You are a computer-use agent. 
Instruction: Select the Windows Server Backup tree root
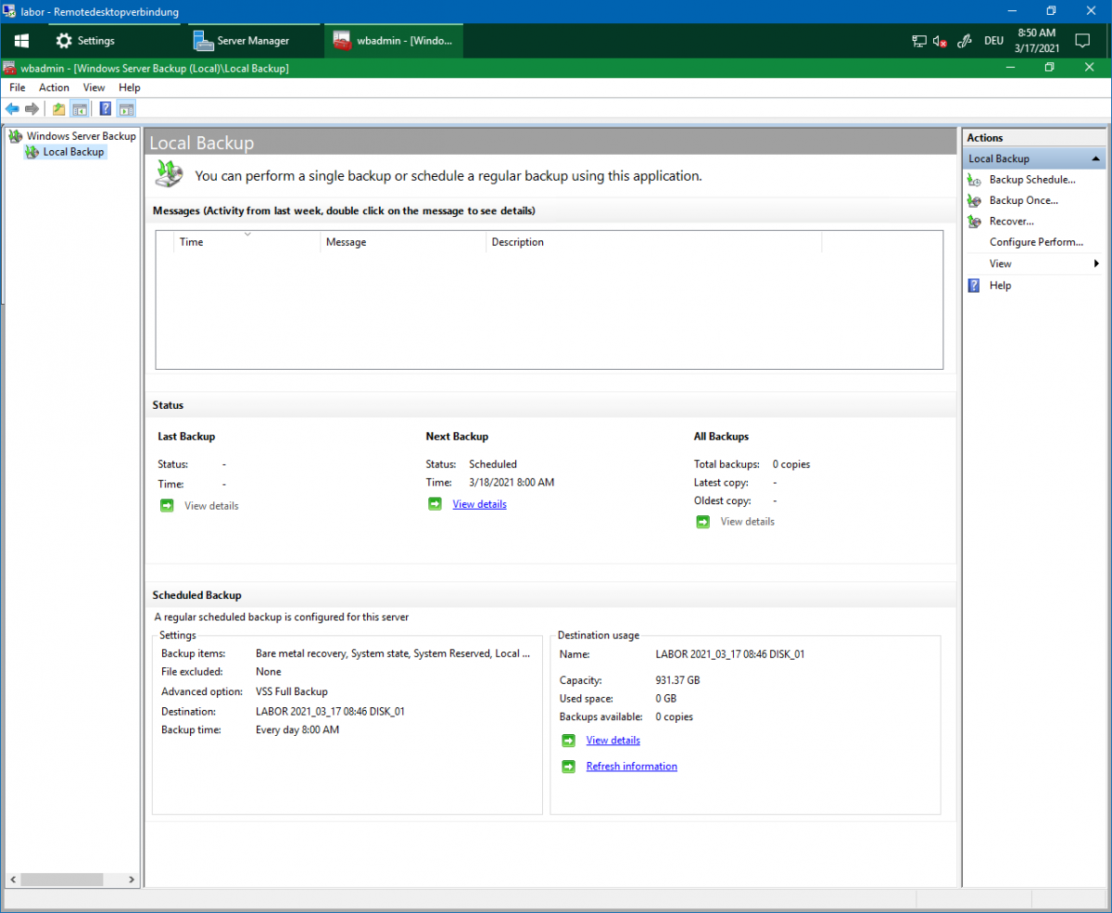pyautogui.click(x=81, y=136)
